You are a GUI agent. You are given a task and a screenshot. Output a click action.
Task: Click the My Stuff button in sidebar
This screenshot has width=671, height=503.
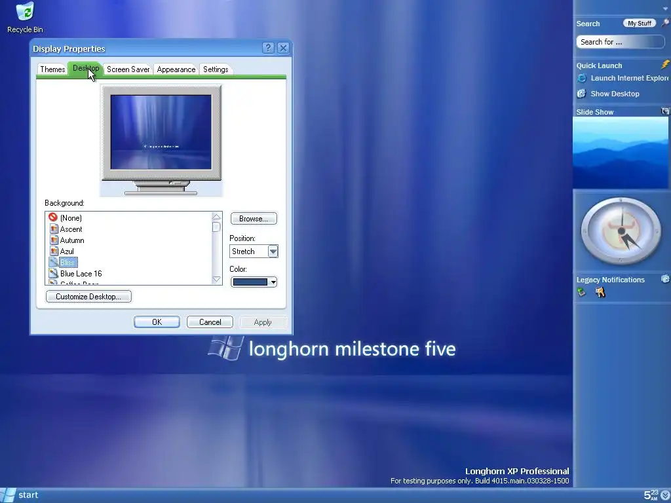click(x=640, y=24)
